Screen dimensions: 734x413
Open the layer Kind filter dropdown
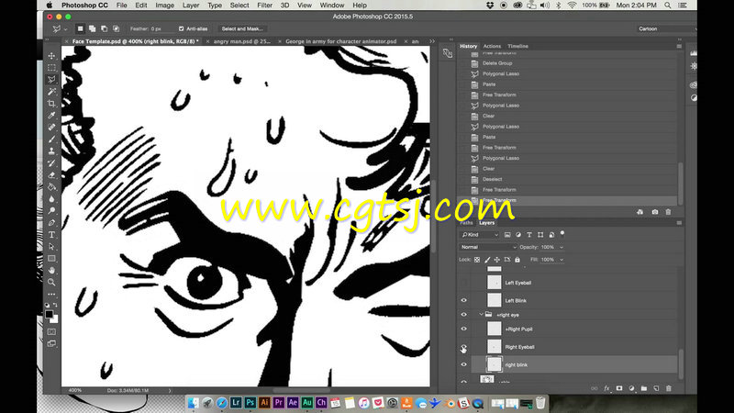pos(480,235)
